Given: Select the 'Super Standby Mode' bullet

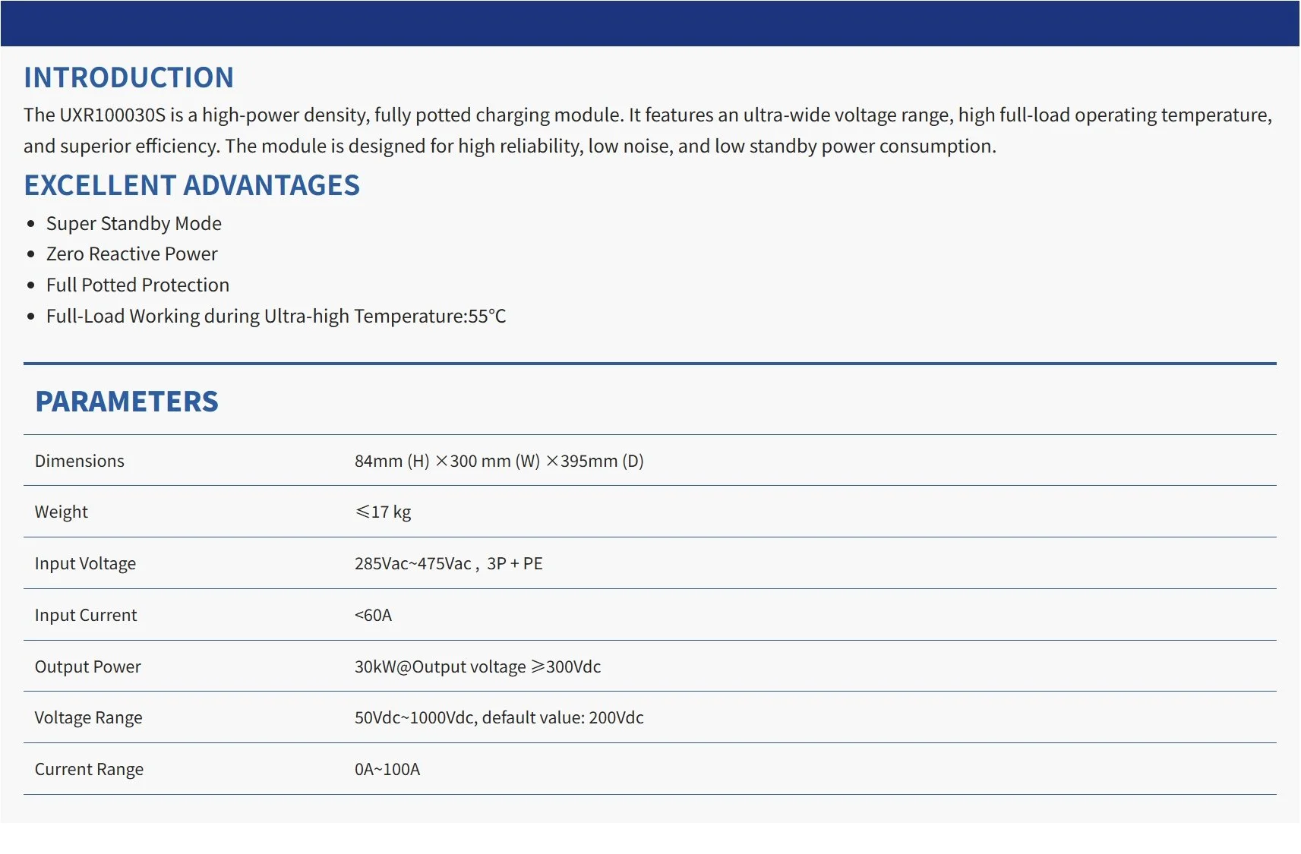Looking at the screenshot, I should coord(134,223).
